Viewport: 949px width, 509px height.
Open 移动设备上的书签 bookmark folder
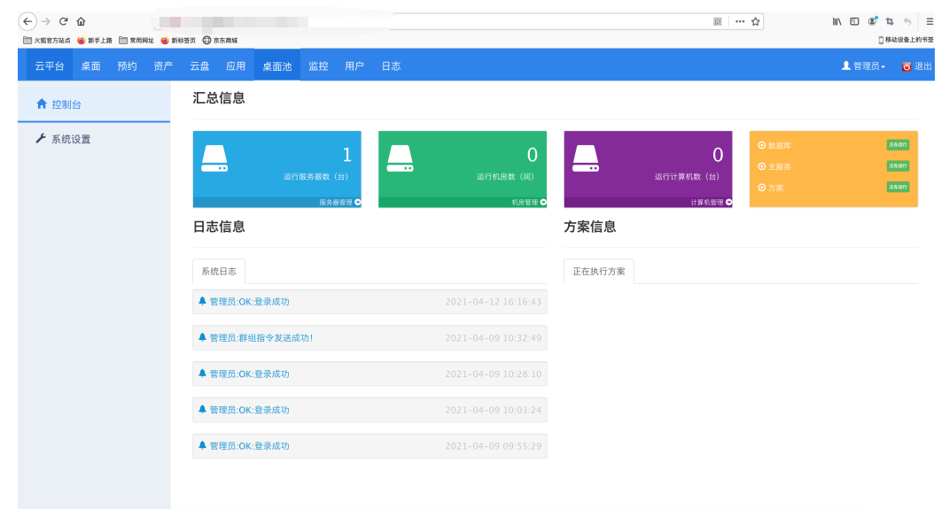[906, 40]
